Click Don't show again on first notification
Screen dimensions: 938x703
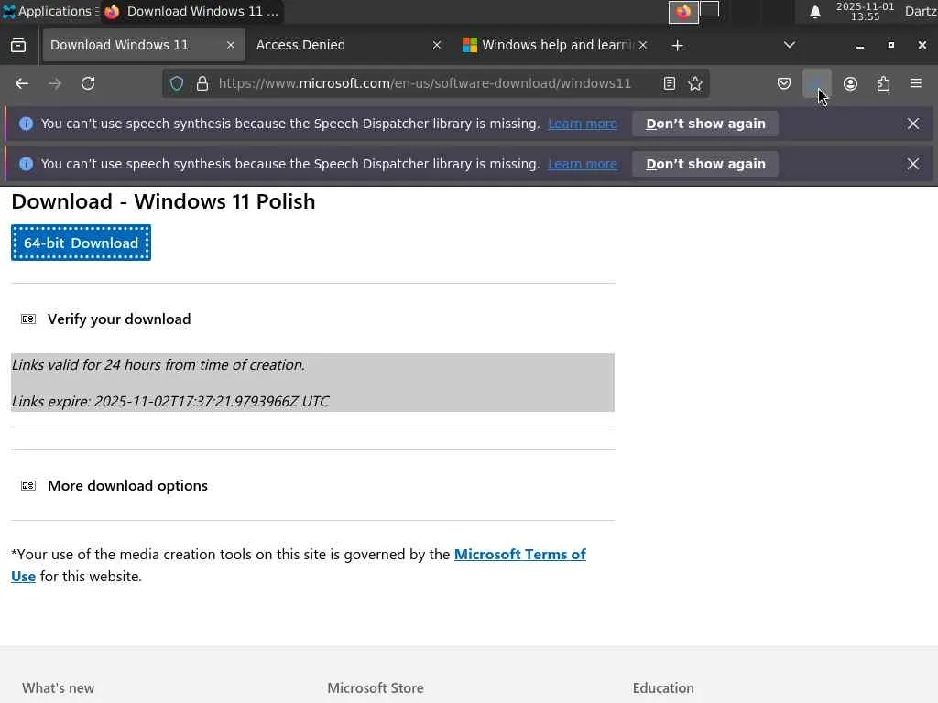(705, 124)
